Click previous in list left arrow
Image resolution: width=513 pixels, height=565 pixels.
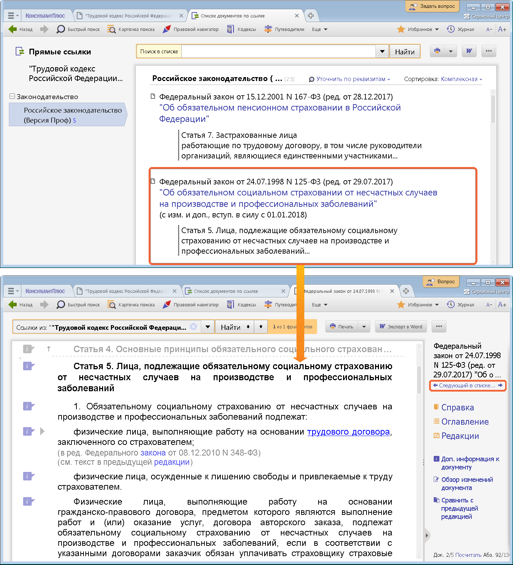tap(435, 385)
